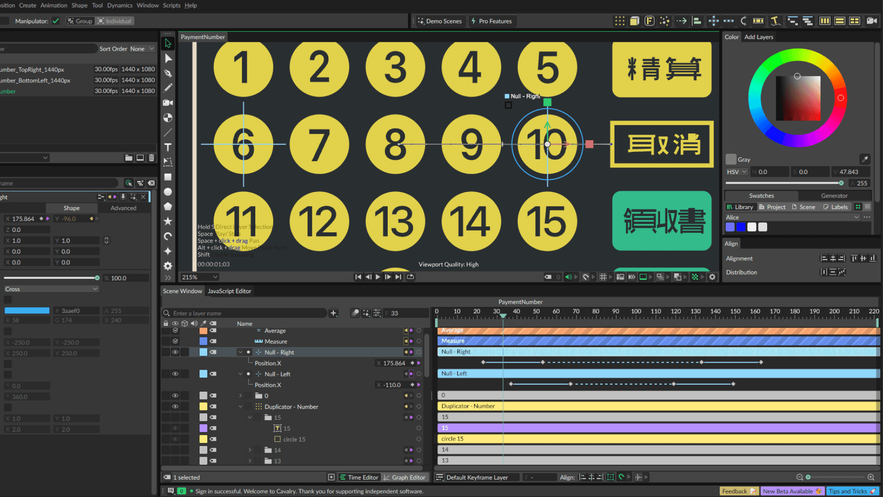Open the viewport zoom 215% dropdown
The image size is (883, 497).
[x=200, y=277]
